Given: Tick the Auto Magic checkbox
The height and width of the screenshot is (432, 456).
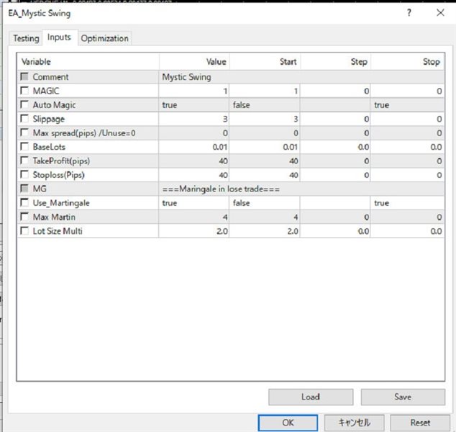Looking at the screenshot, I should point(24,104).
